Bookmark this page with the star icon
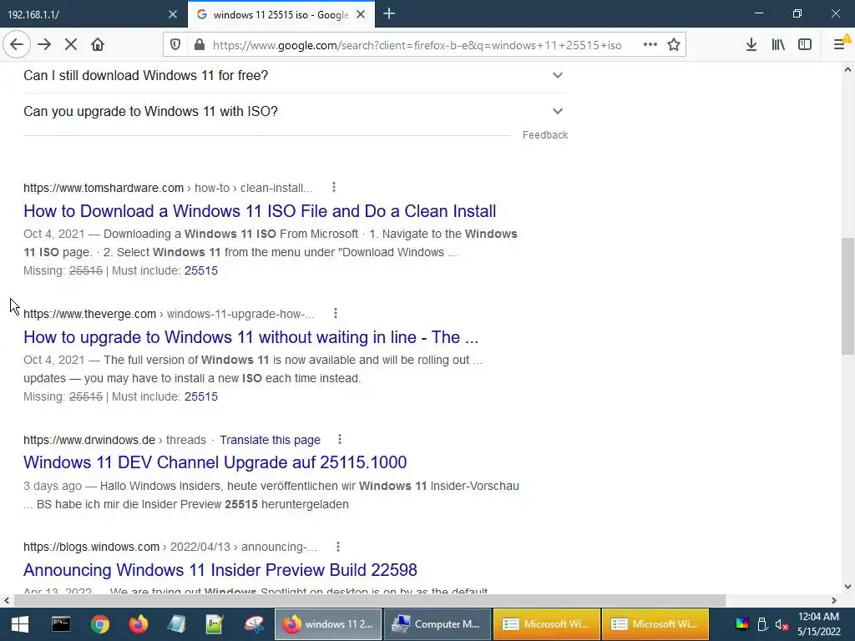Screen dimensions: 855x641 coord(674,45)
